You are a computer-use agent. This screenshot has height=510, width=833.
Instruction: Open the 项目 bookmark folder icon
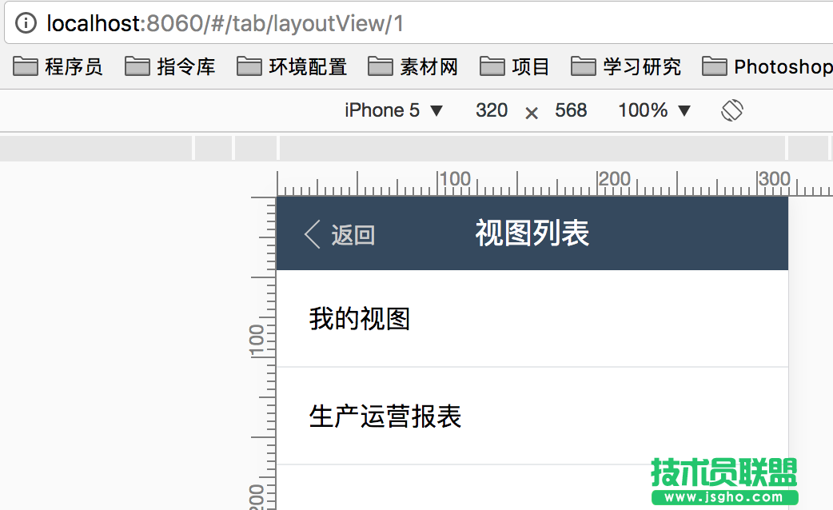click(492, 66)
